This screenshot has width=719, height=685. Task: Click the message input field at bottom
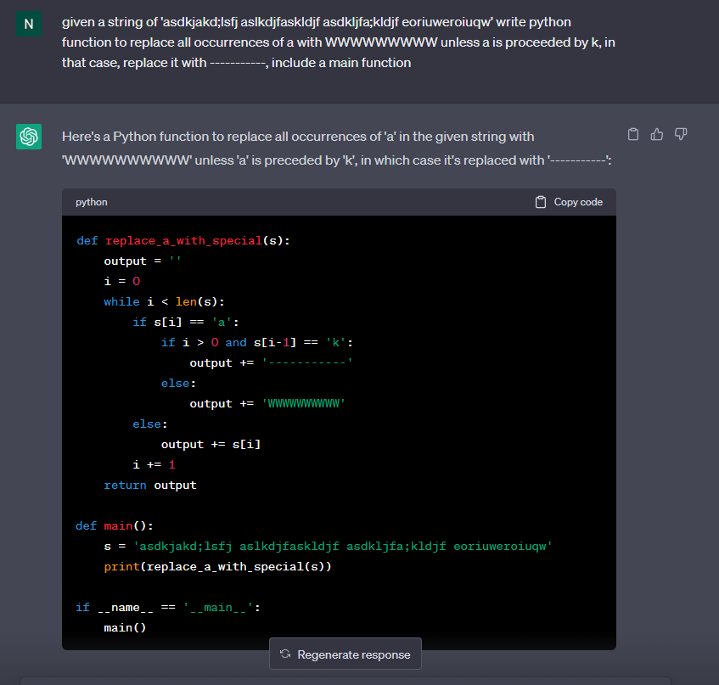click(x=345, y=681)
